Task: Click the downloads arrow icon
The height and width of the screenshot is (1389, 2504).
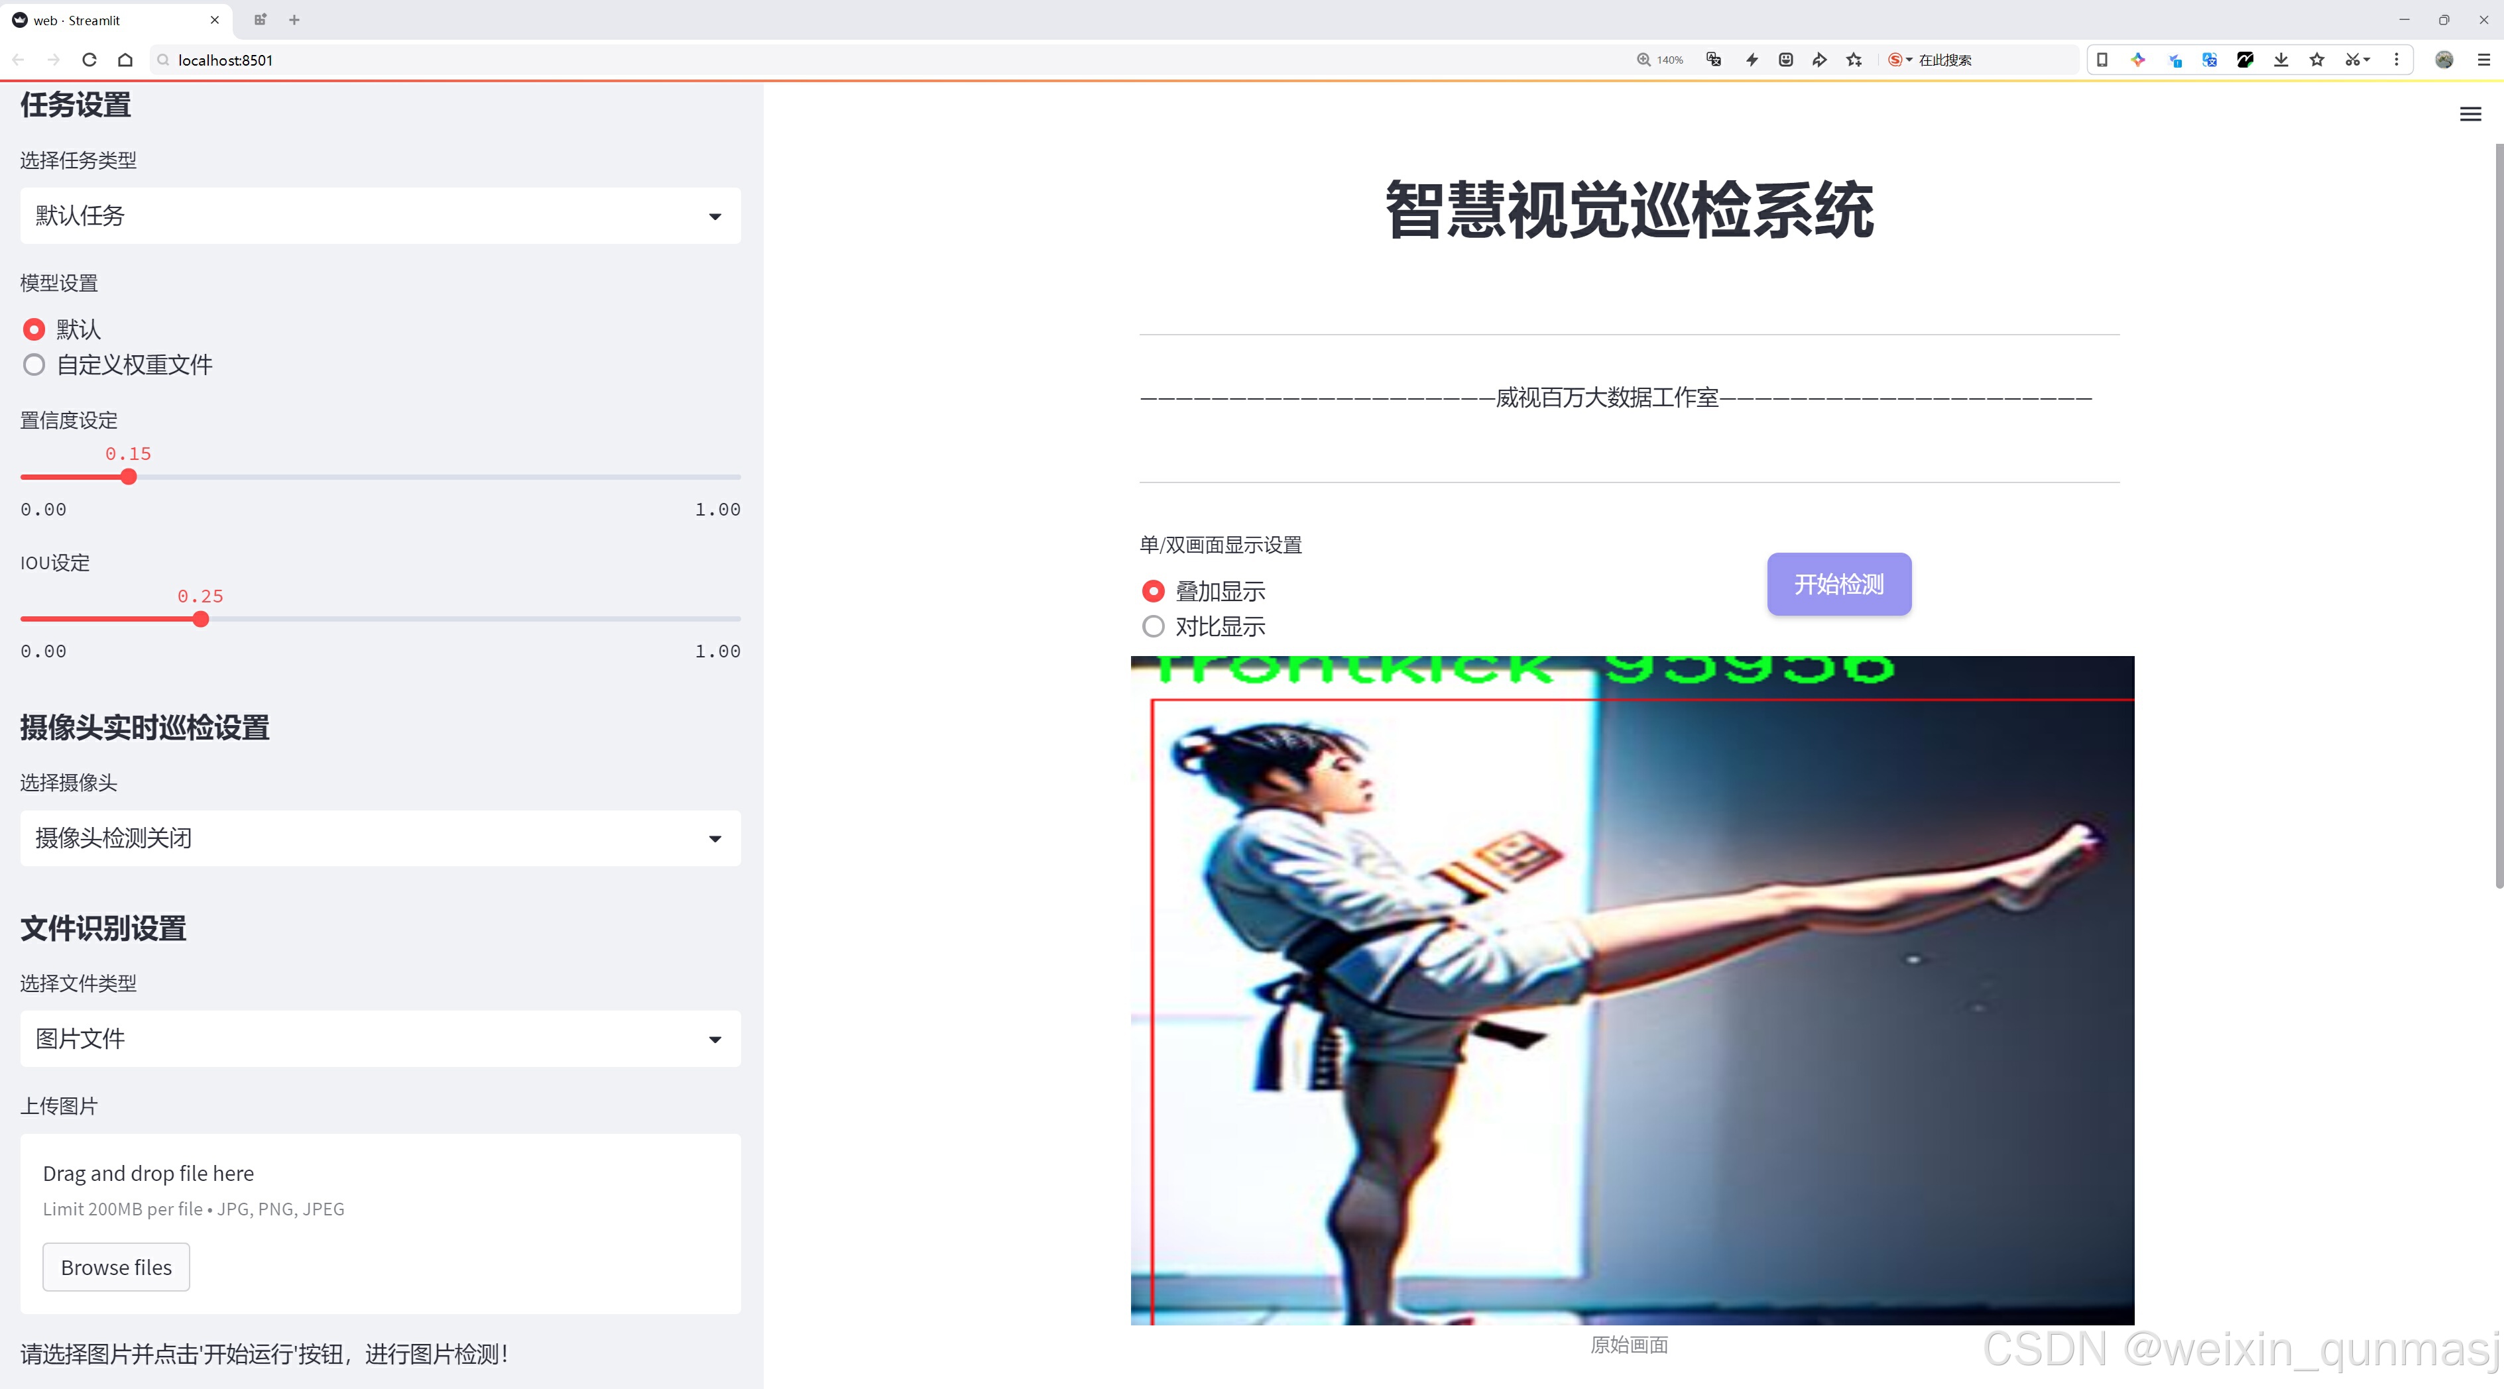Action: tap(2281, 60)
